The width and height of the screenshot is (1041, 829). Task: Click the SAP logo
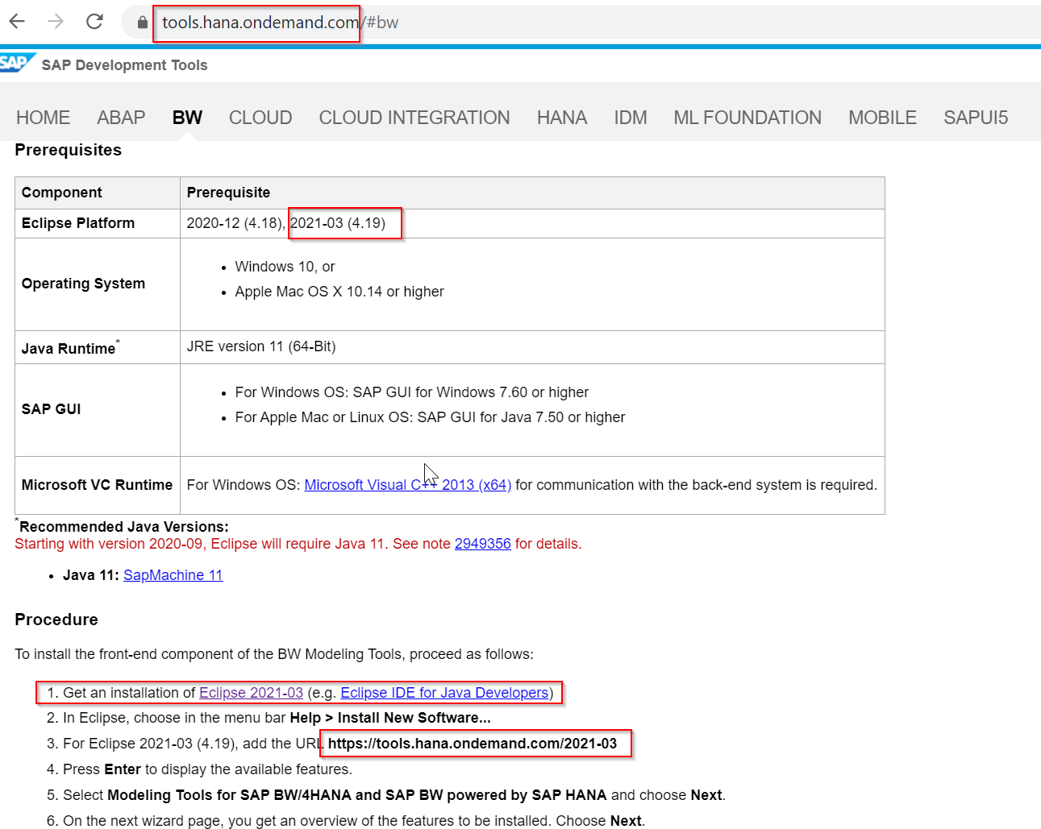coord(18,62)
